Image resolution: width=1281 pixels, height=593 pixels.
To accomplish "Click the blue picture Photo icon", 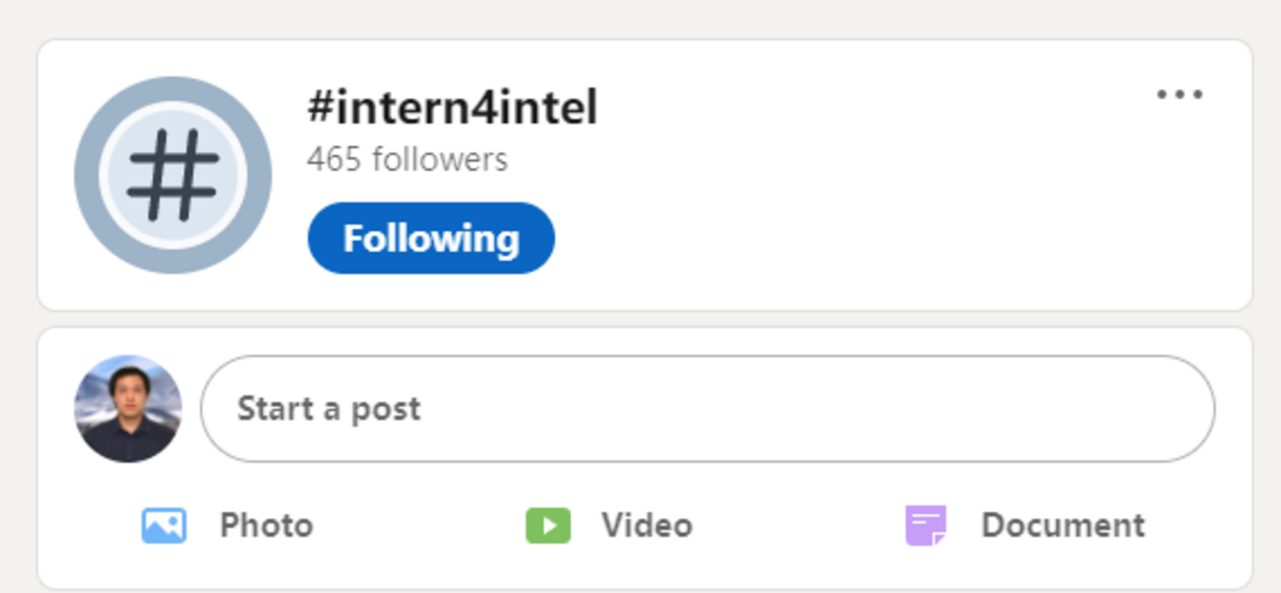I will point(164,526).
